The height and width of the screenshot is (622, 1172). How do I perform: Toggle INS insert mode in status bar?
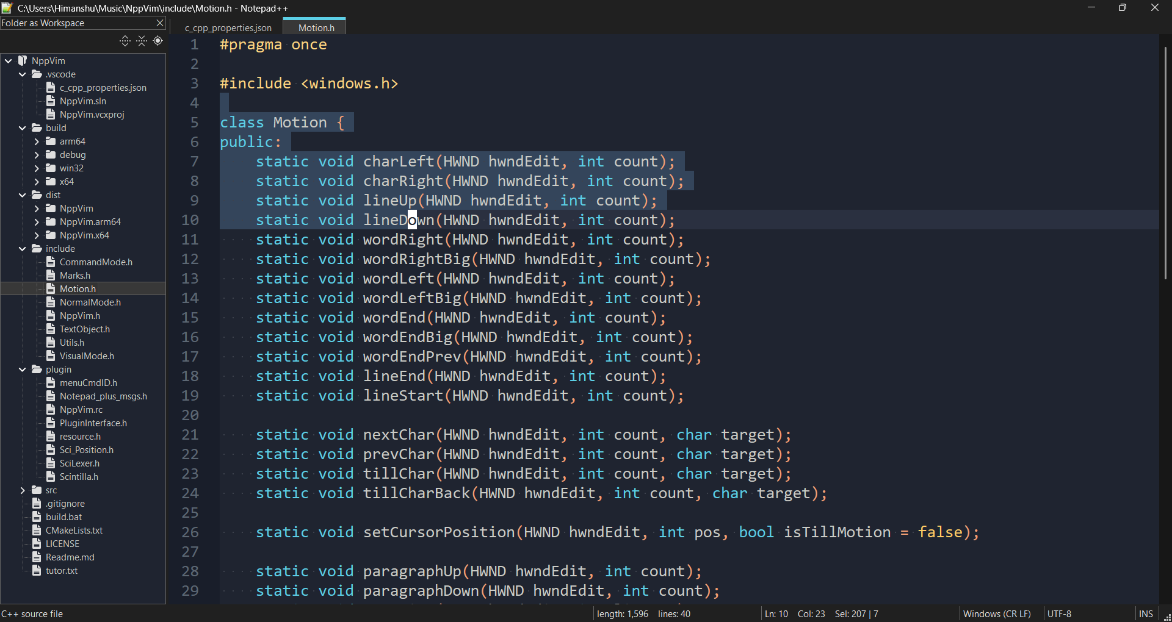click(1146, 614)
